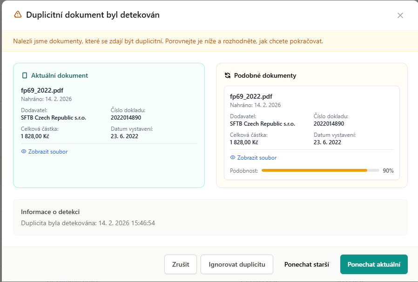The image size is (418, 282).
Task: Choose Ponechat starší
Action: (x=306, y=264)
